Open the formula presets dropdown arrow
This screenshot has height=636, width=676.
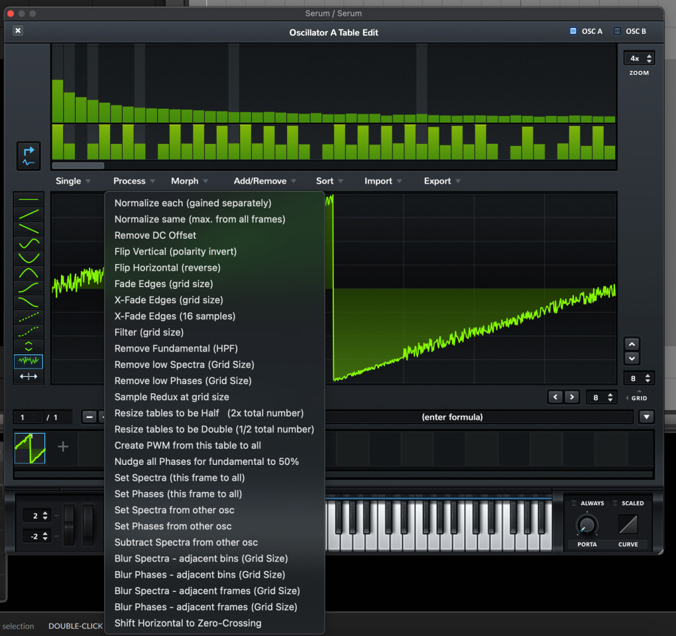click(x=647, y=417)
